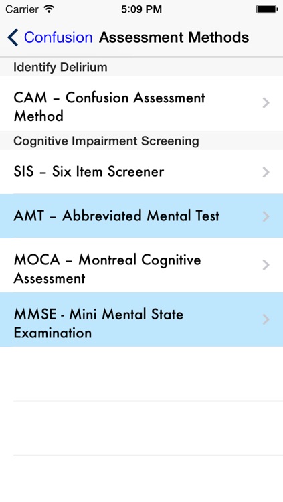The image size is (283, 502).
Task: Tap the Carrier label in status bar
Action: pyautogui.click(x=22, y=9)
